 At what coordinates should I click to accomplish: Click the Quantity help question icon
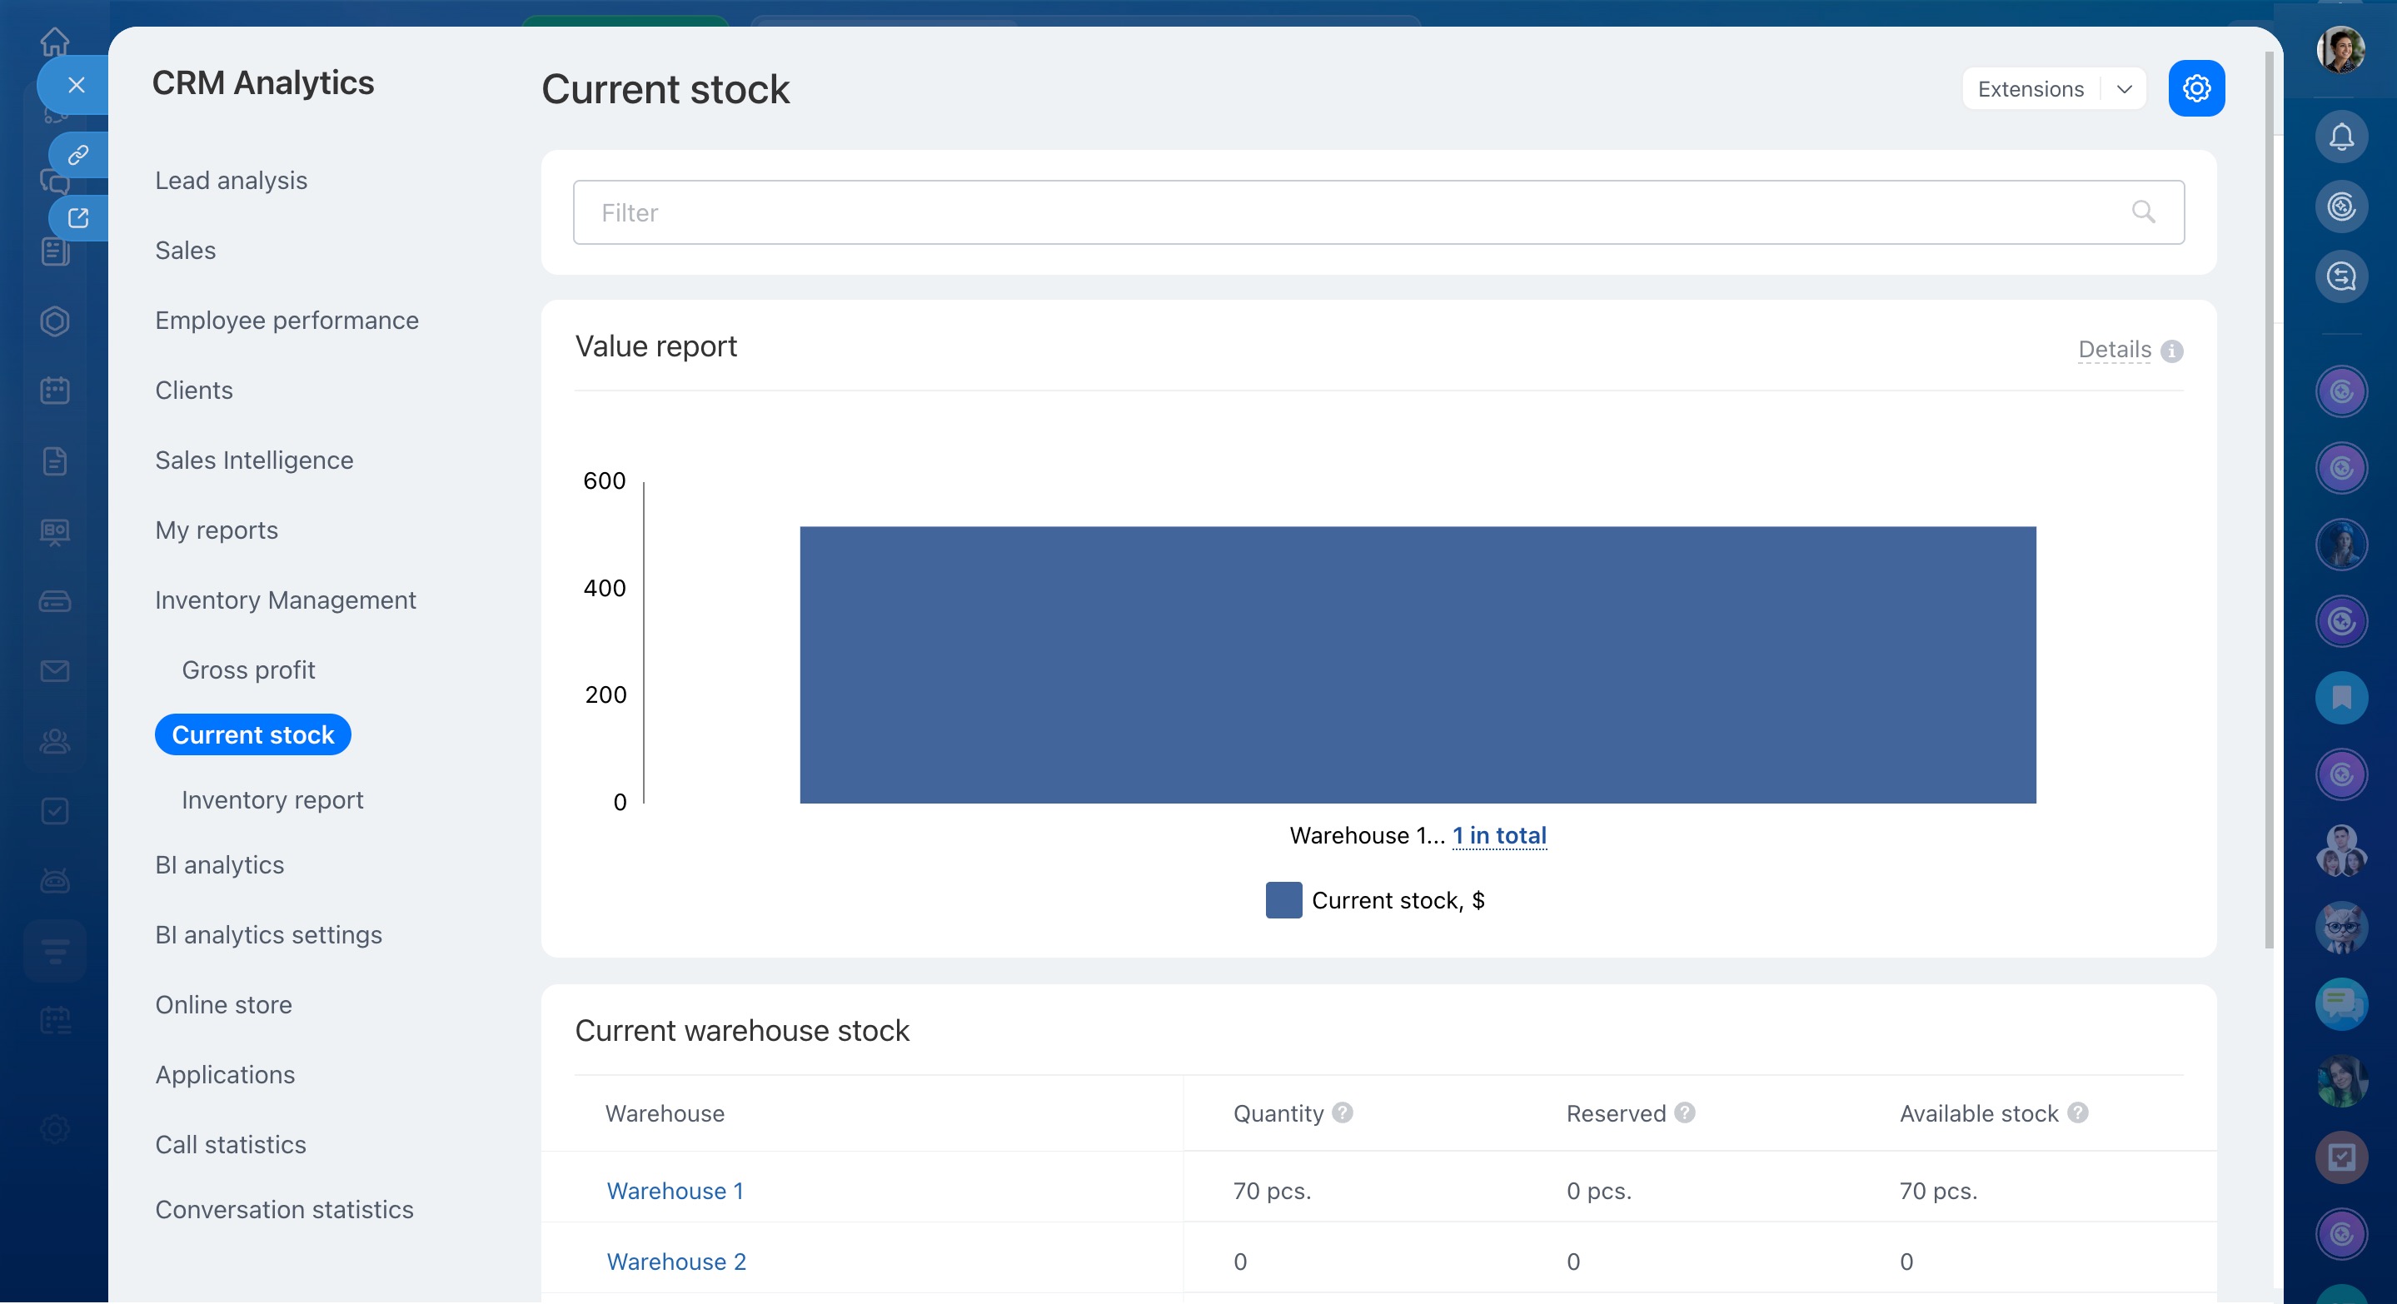[x=1342, y=1112]
